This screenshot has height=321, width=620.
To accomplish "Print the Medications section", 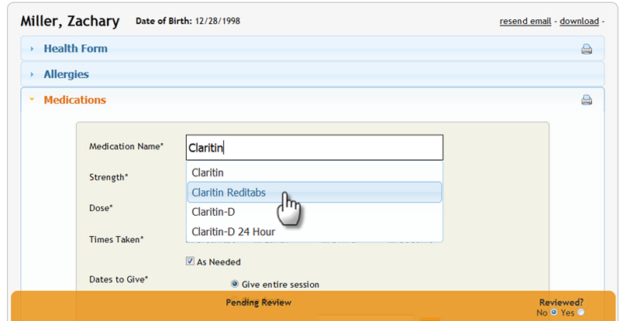I will (x=587, y=100).
